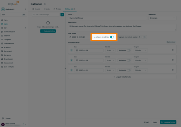Viewport: 181px width, 127px height.
Task: Click the Tittel input field
Action: [107, 18]
